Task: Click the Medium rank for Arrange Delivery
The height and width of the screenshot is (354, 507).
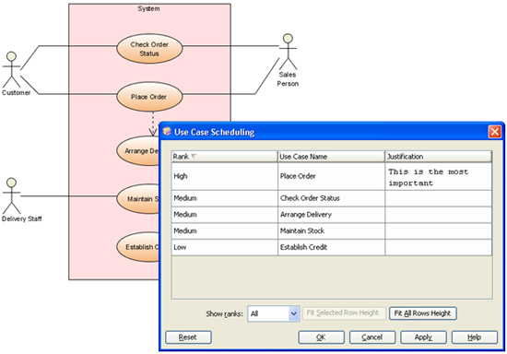Action: tap(224, 215)
